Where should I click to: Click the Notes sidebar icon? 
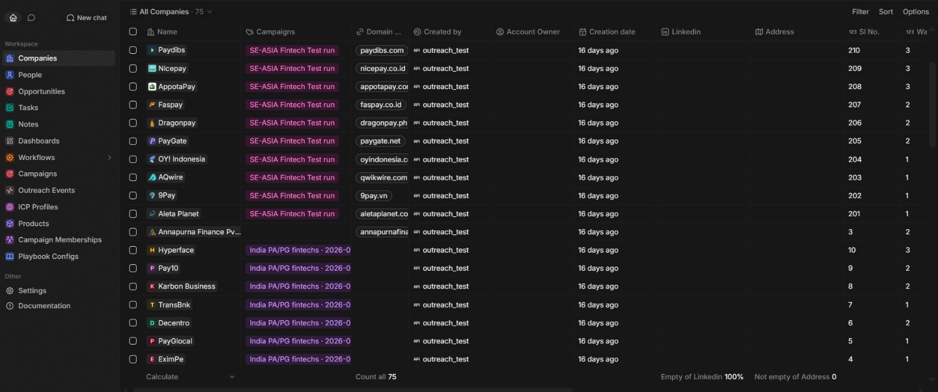tap(9, 124)
